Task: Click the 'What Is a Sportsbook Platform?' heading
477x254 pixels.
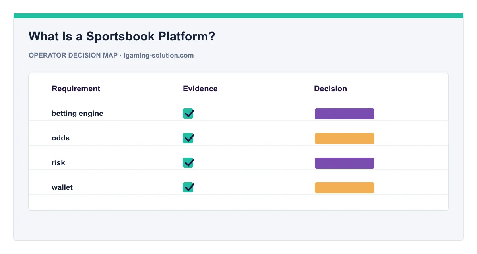Action: tap(122, 37)
